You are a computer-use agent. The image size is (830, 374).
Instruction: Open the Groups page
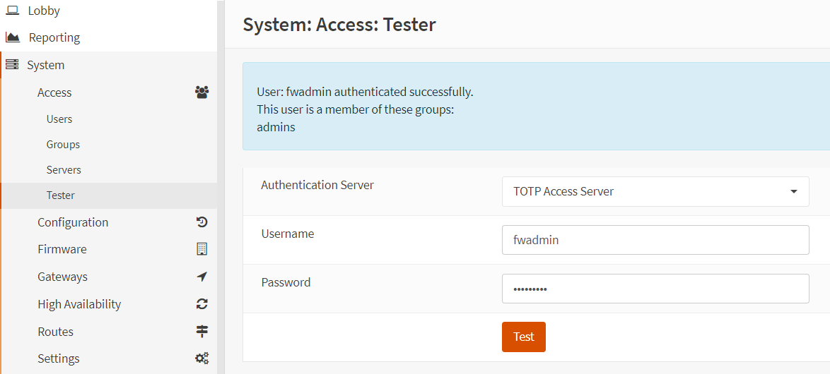point(63,145)
